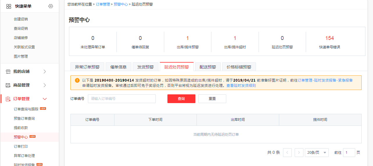The width and height of the screenshot is (373, 166).
Task: Click the order management clipboard icon
Action: (8, 99)
